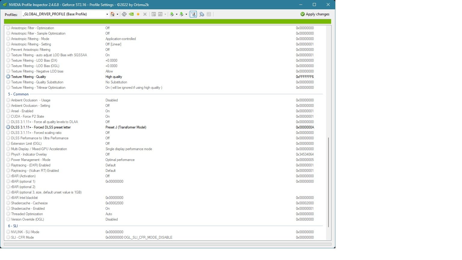Click gear icon beside PhysX - Indicator Overlay
462x260 pixels.
tap(8, 154)
